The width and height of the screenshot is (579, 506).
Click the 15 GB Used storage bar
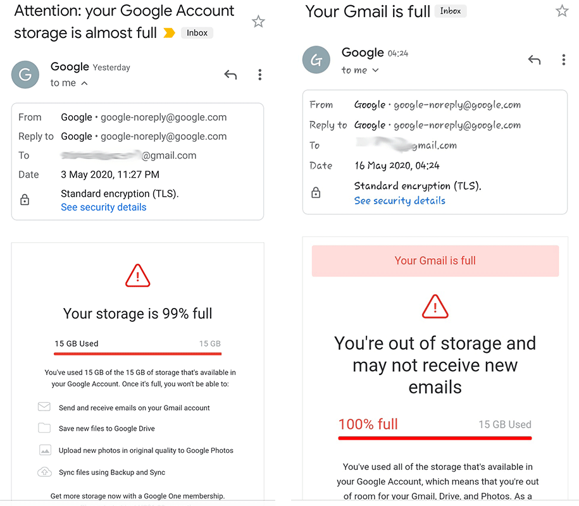[137, 354]
